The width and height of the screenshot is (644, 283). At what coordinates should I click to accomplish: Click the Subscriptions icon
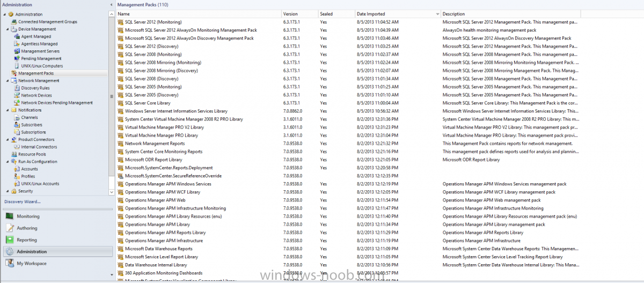pyautogui.click(x=17, y=132)
